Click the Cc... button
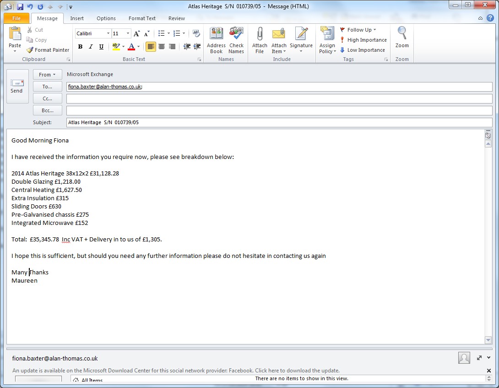The height and width of the screenshot is (388, 499). (48, 98)
